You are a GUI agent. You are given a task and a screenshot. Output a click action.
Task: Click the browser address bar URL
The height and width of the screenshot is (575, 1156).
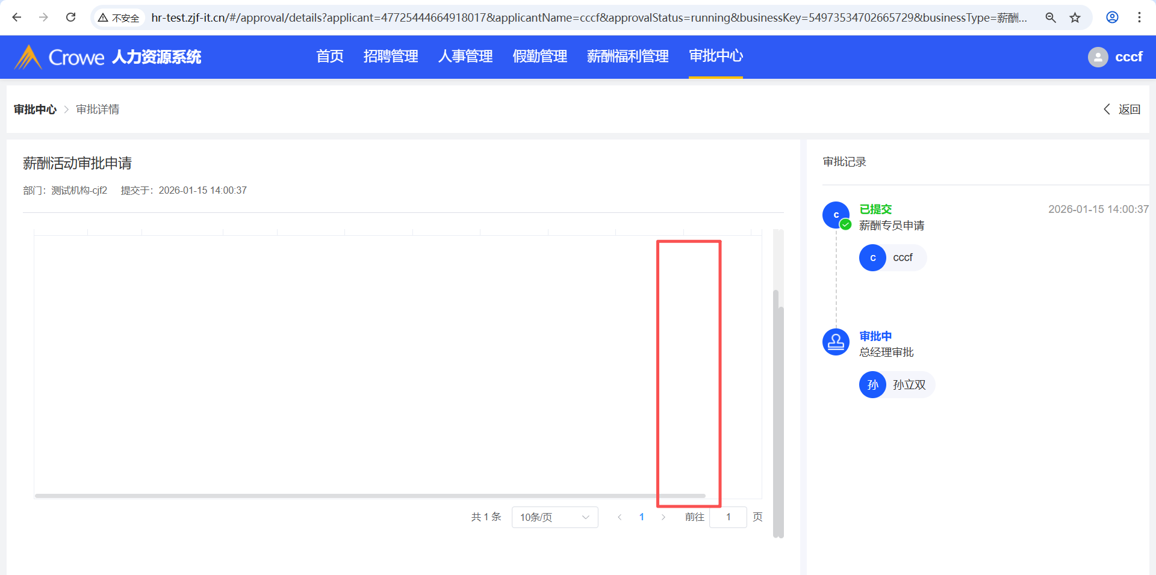tap(589, 17)
